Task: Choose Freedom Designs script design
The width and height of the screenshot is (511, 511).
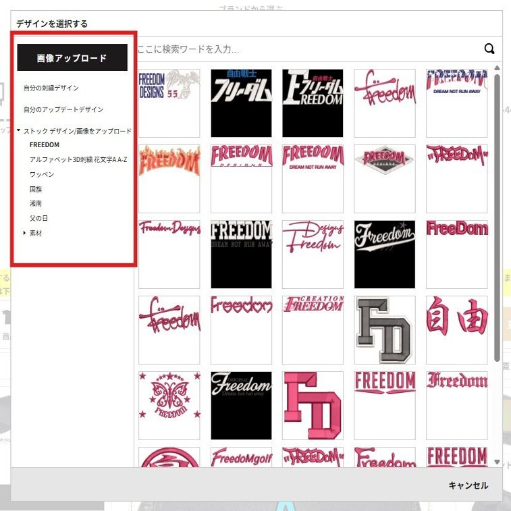Action: coord(169,254)
